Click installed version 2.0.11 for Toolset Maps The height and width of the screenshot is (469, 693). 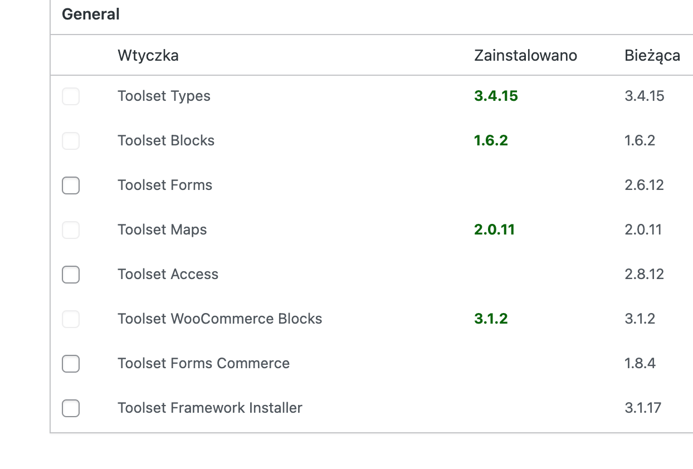pyautogui.click(x=494, y=229)
